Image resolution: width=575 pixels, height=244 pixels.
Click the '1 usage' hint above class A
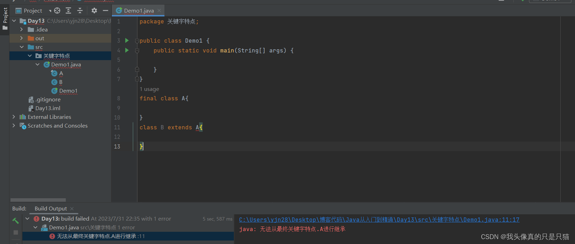click(149, 89)
